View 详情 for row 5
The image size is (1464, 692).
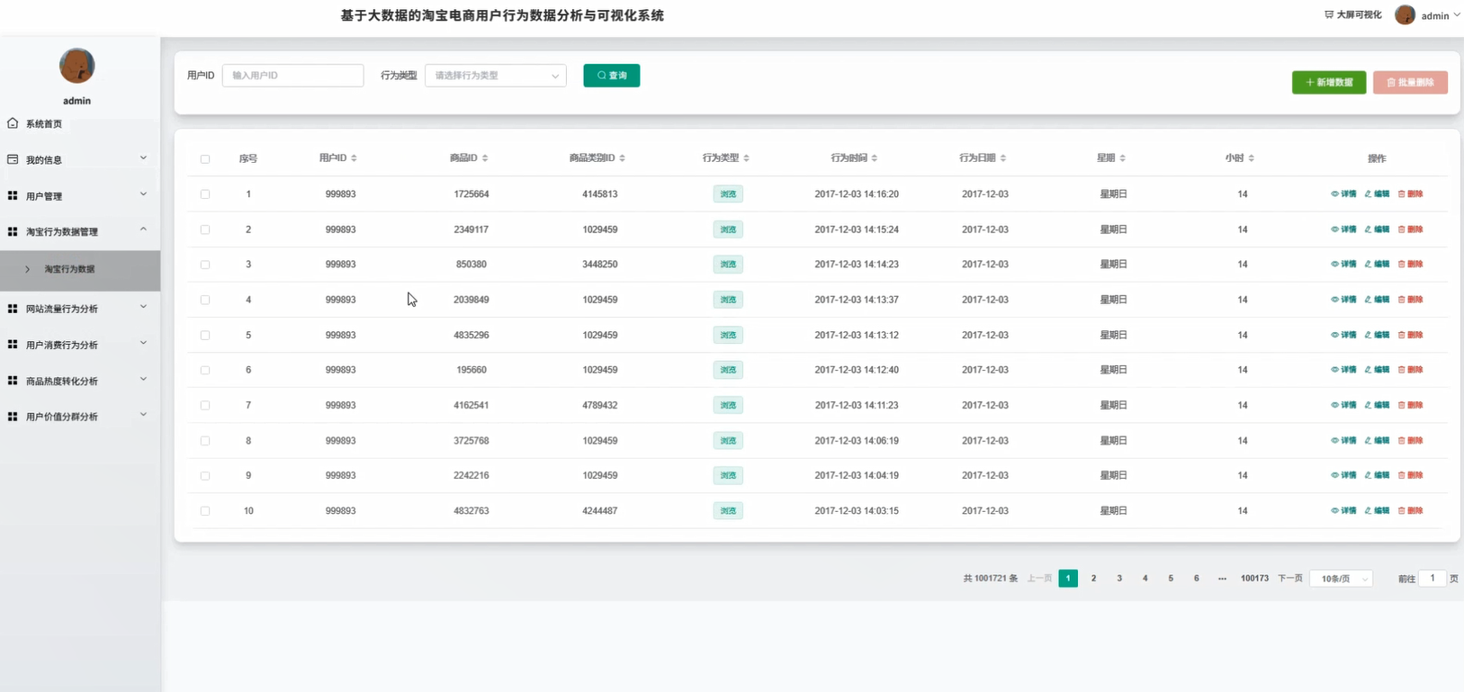coord(1343,335)
